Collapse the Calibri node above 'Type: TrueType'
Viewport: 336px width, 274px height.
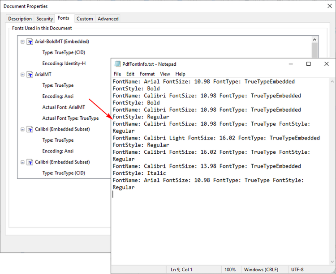(22, 129)
